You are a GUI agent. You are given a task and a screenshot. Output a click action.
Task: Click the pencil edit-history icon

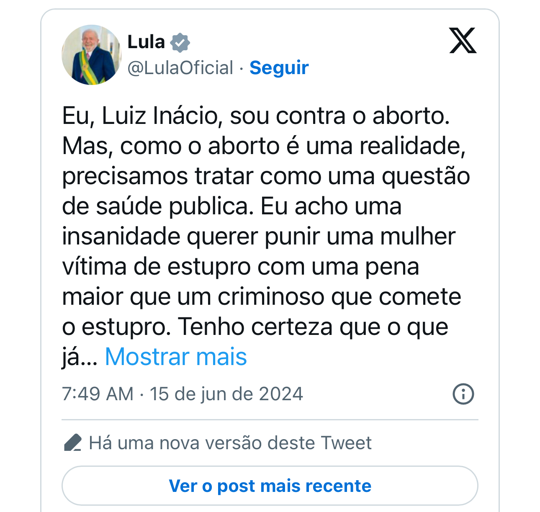tap(72, 443)
